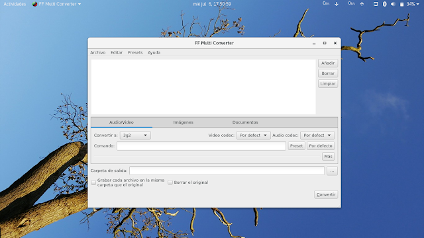This screenshot has height=238, width=424.
Task: Toggle the Borrar el original checkbox
Action: pos(170,182)
